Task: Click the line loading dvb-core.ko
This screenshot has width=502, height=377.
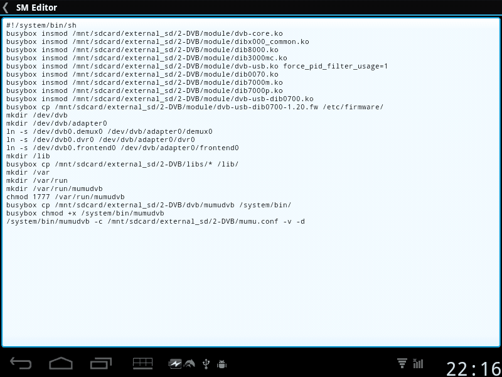Action: [x=144, y=33]
